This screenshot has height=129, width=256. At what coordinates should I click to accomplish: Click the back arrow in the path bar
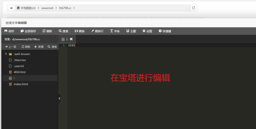pos(11,8)
